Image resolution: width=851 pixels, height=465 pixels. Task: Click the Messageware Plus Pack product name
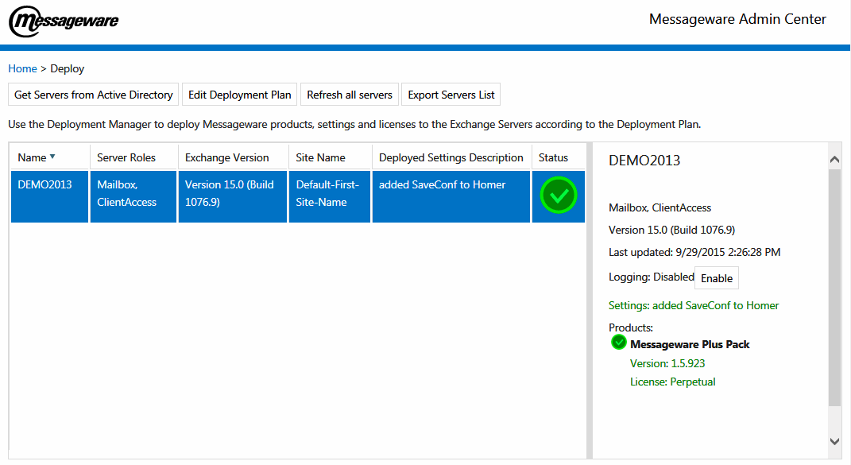click(x=690, y=344)
